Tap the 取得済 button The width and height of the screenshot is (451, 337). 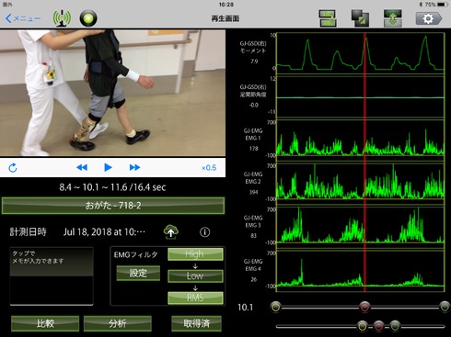pyautogui.click(x=196, y=323)
